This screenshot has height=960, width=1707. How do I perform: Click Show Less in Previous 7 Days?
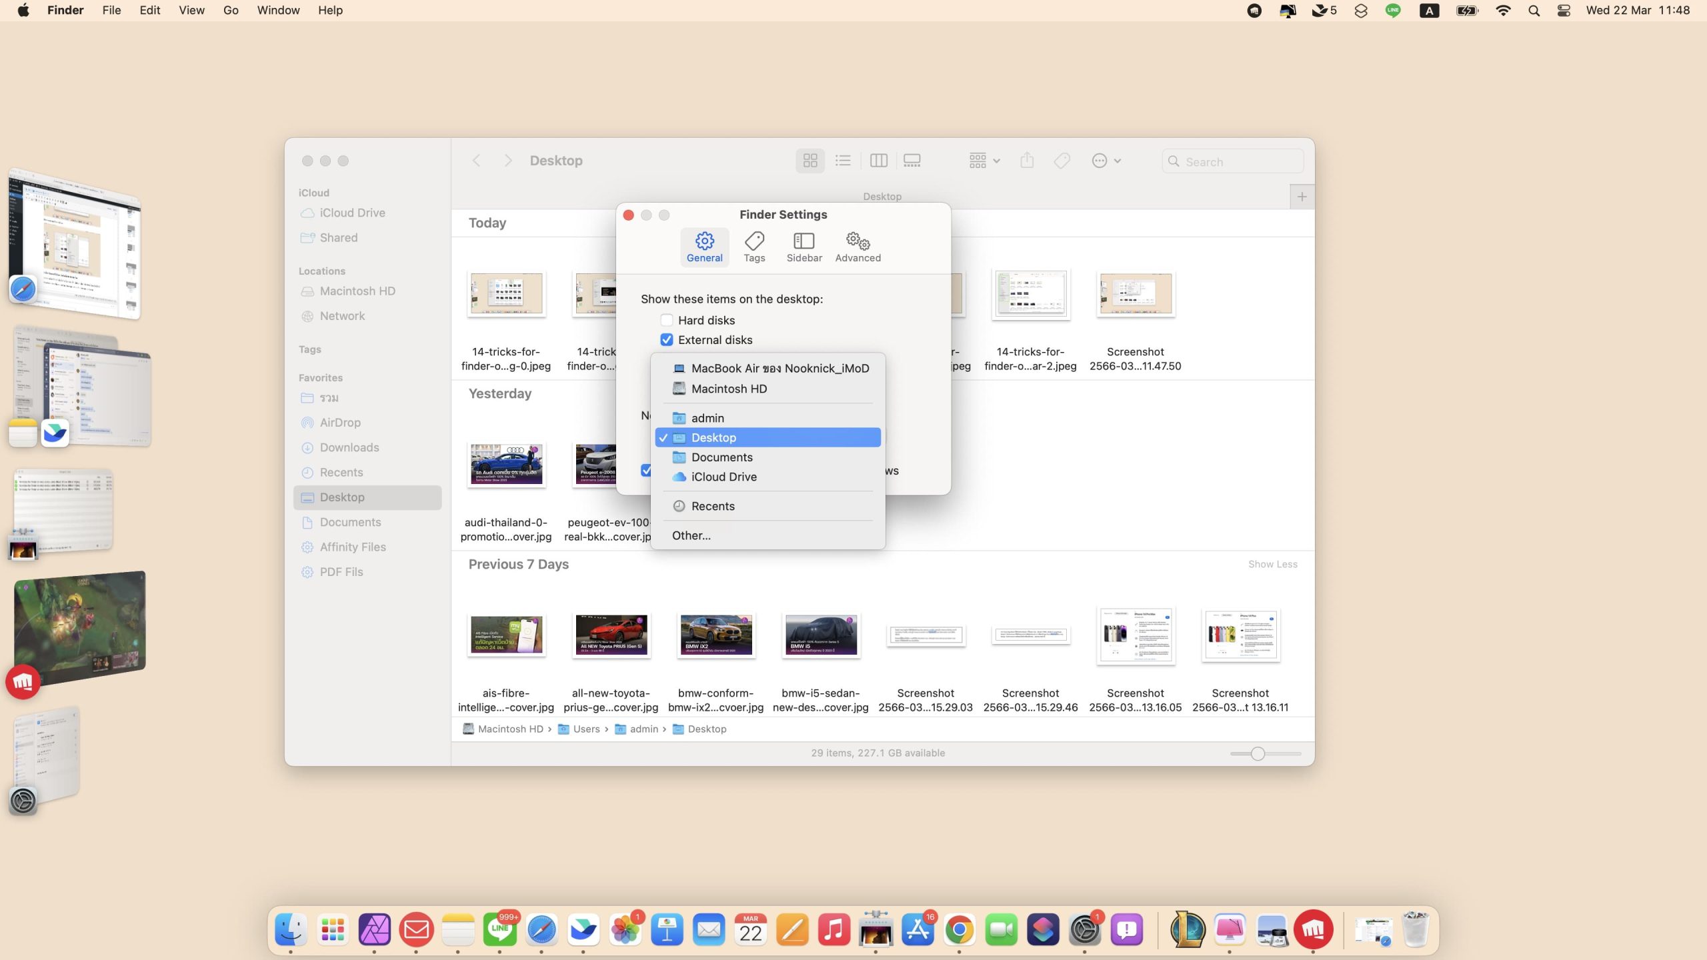(x=1272, y=564)
